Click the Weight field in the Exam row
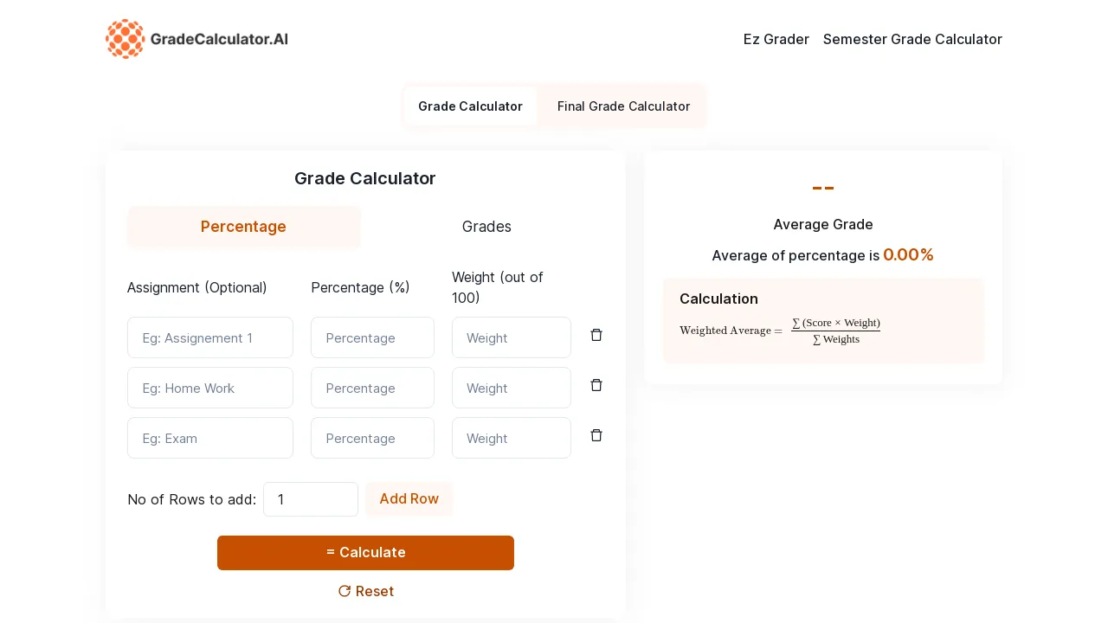1108x623 pixels. click(x=512, y=438)
